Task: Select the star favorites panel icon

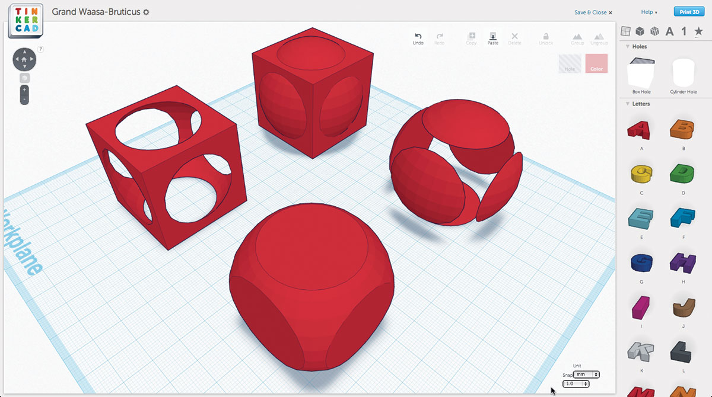Action: [x=698, y=31]
